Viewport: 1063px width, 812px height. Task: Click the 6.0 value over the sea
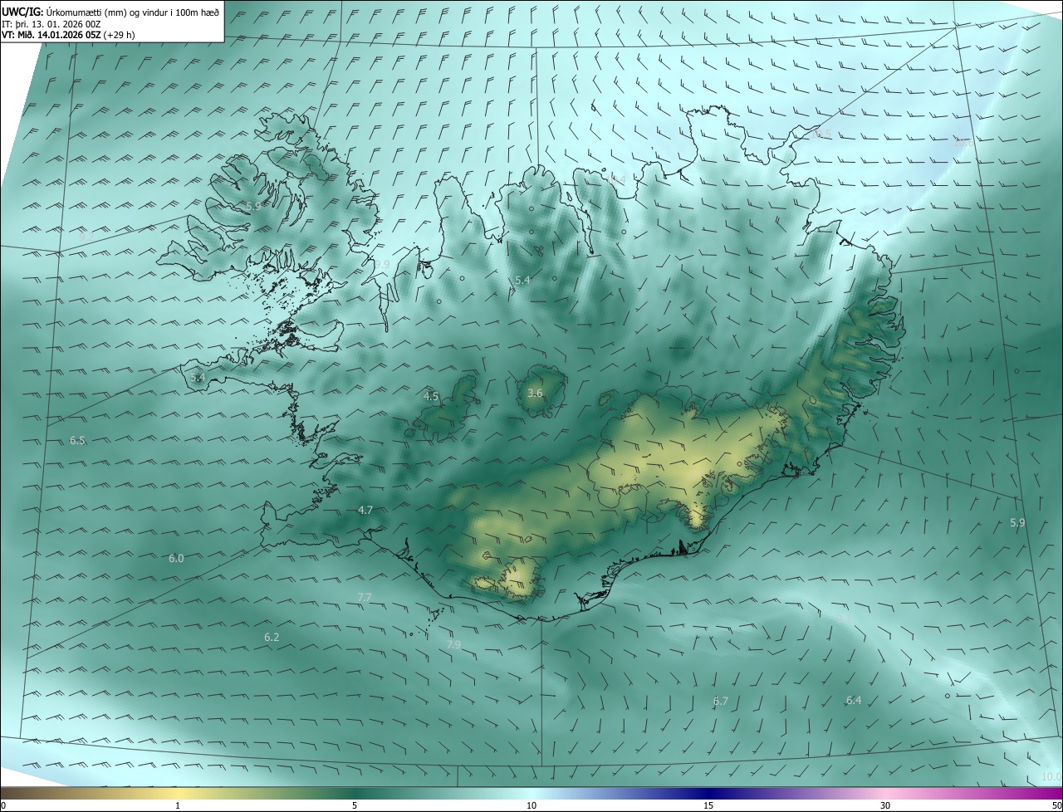176,558
